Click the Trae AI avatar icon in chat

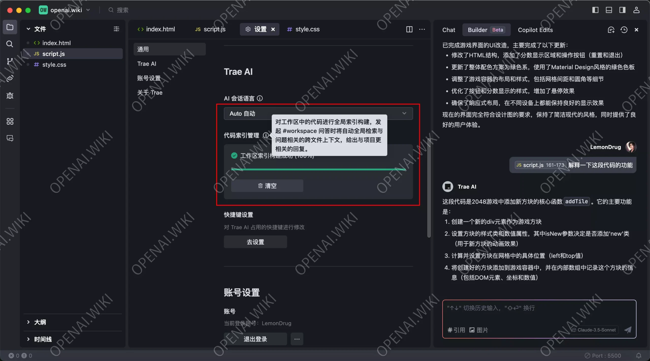[448, 187]
